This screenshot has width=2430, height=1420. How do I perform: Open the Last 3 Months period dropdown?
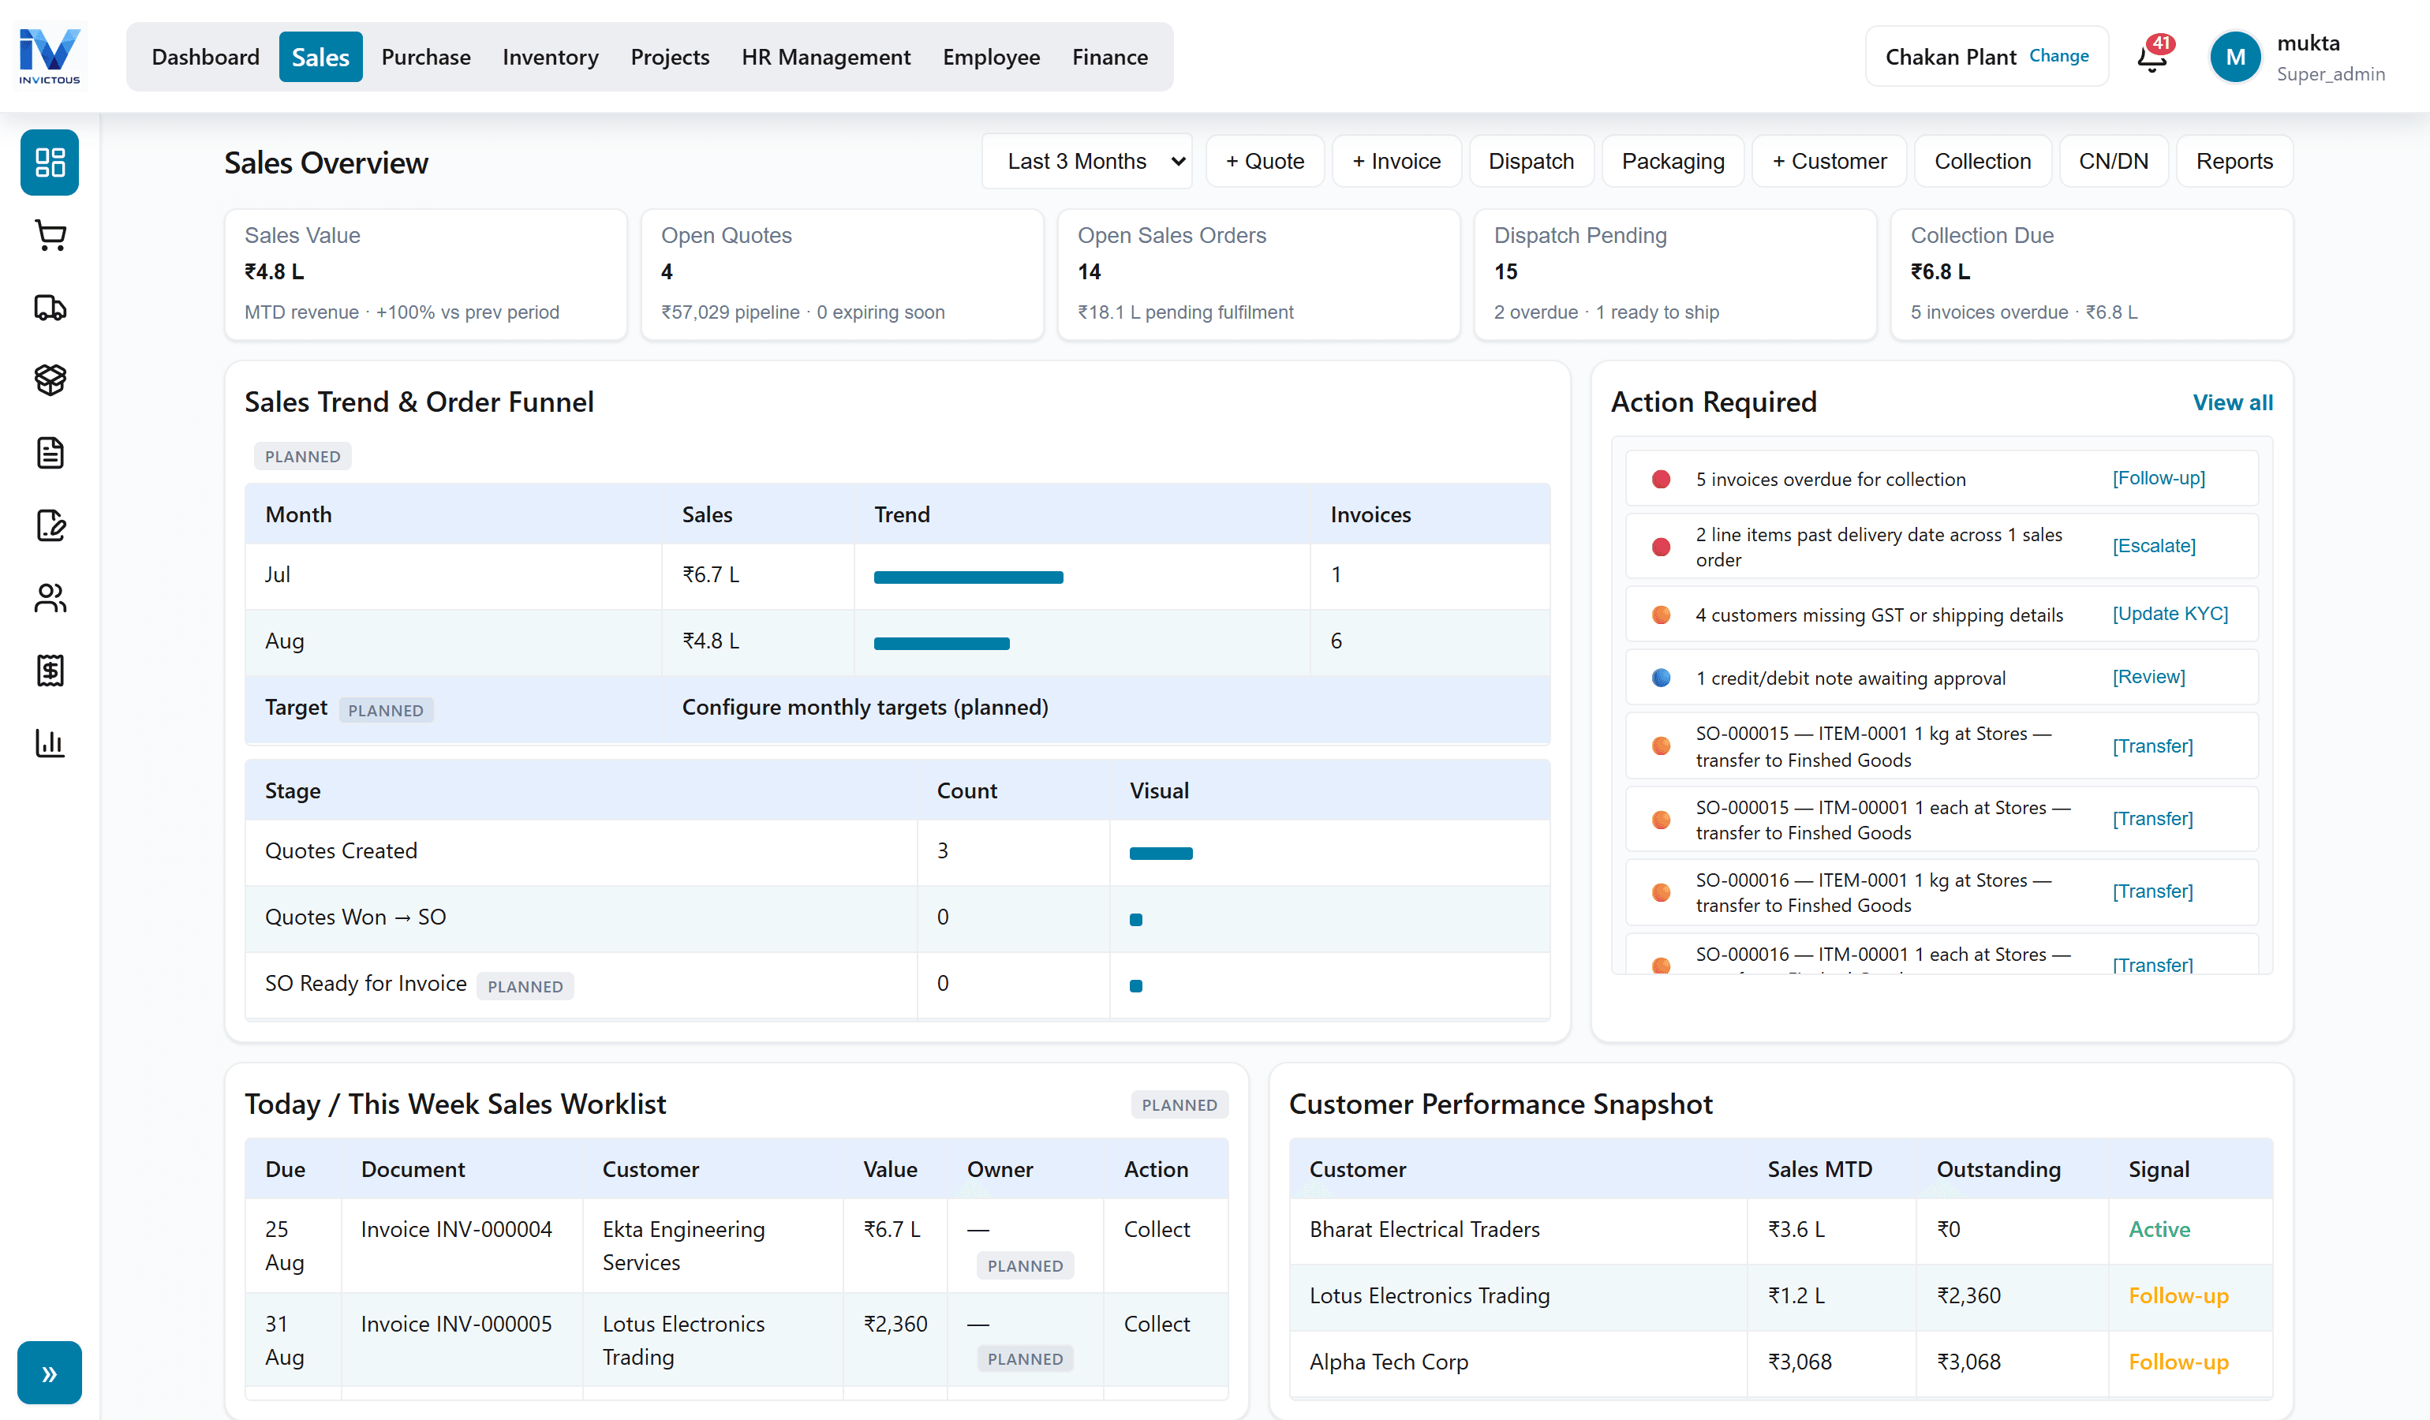point(1086,161)
